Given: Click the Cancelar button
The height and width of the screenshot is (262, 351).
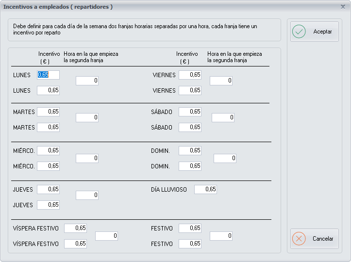Looking at the screenshot, I should tap(314, 239).
